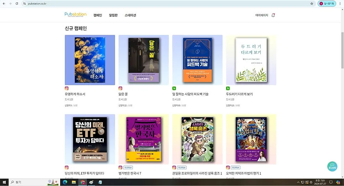The height and width of the screenshot is (186, 344).
Task: Open the notepad-style app in taskbar
Action: click(x=100, y=182)
